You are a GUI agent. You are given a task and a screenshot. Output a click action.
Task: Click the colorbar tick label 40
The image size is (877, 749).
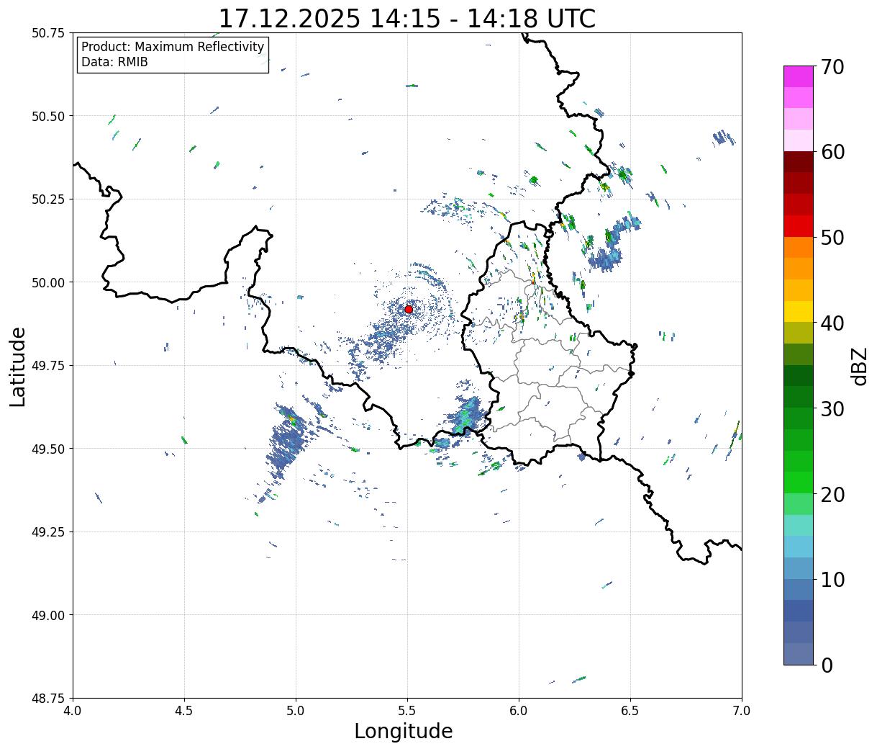[x=832, y=323]
